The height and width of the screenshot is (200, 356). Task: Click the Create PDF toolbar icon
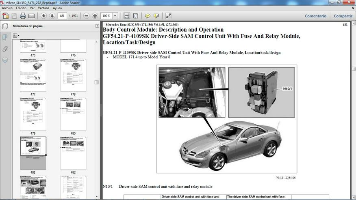[5, 16]
